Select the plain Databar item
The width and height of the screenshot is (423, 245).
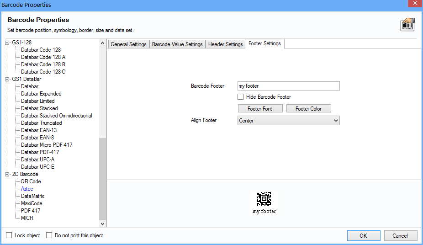[30, 86]
